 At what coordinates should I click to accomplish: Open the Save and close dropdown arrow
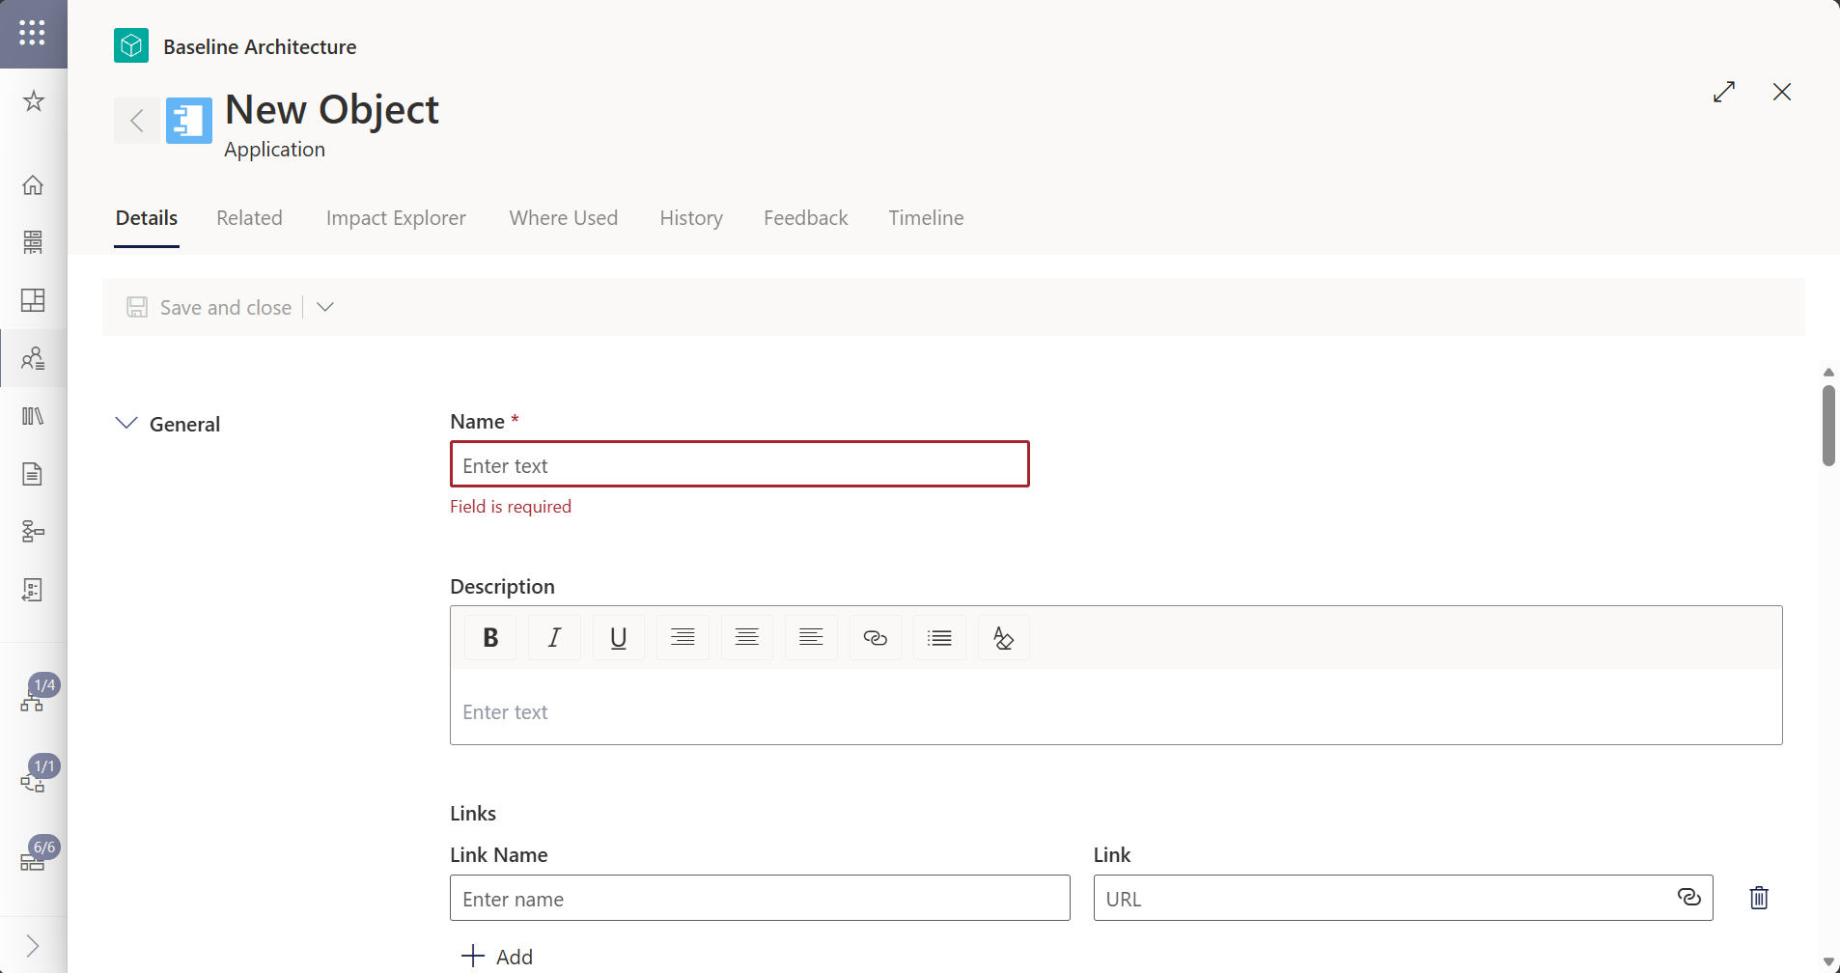(325, 307)
